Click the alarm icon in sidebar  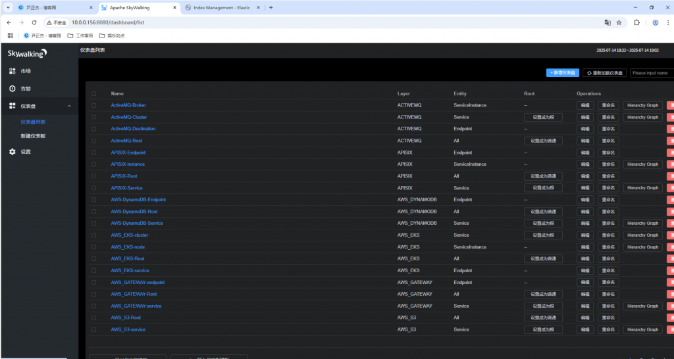coord(12,89)
